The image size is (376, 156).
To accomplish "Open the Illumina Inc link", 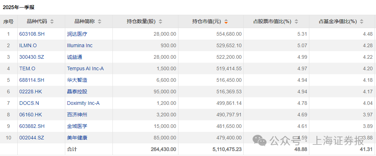I will 80,45.
